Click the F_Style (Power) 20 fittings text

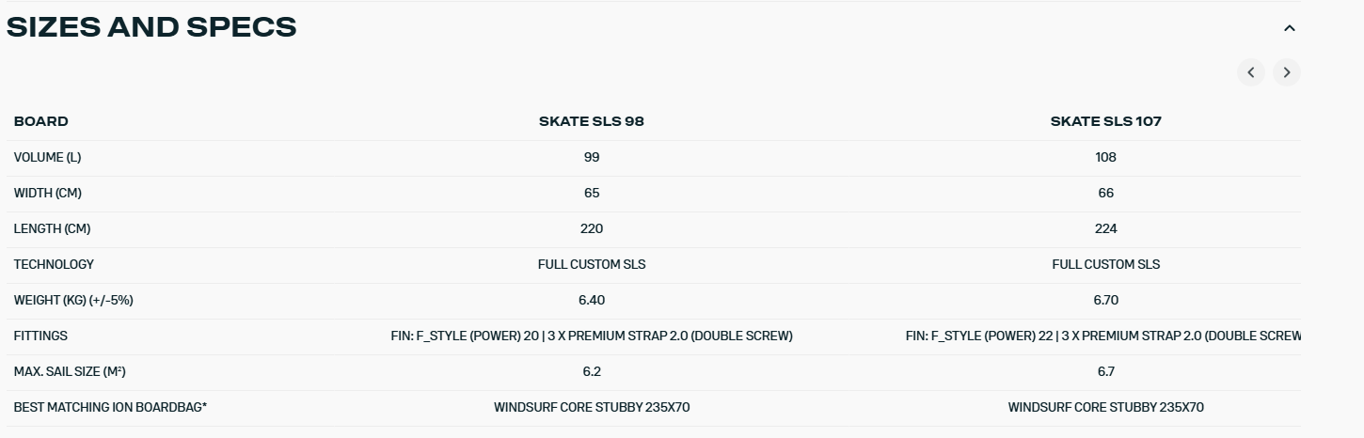coord(470,336)
